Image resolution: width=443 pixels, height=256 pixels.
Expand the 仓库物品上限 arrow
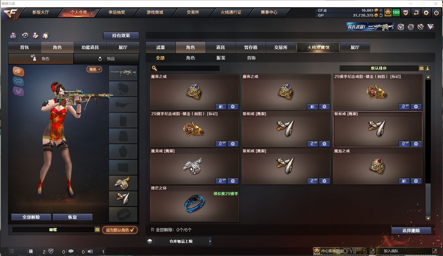click(x=210, y=241)
